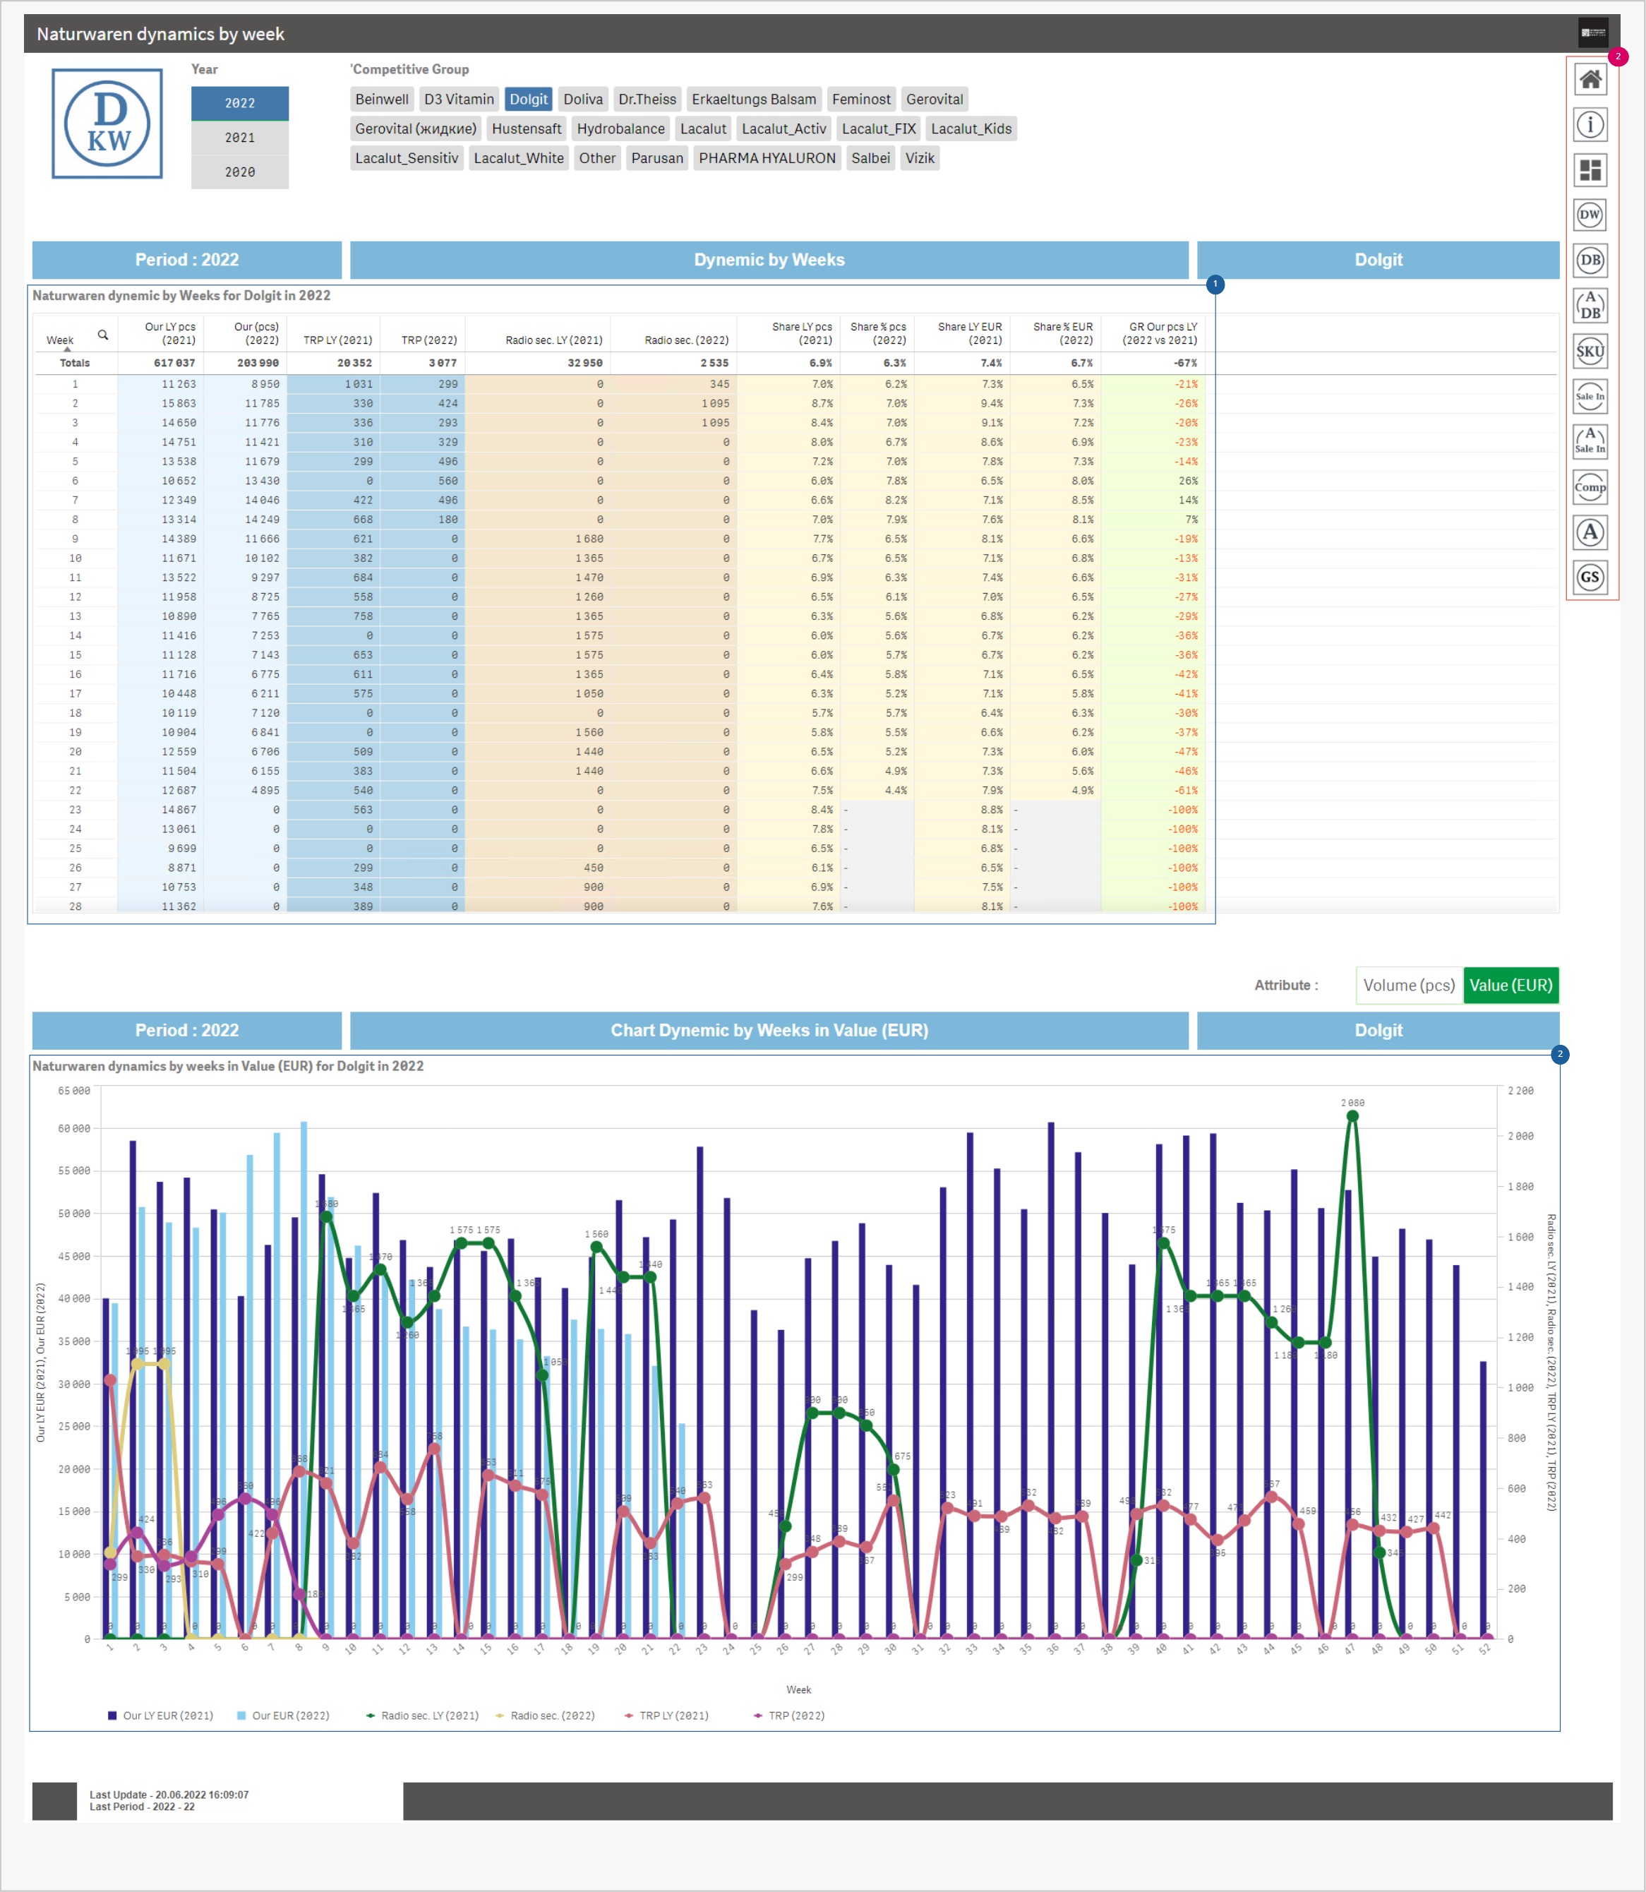Open the DW navigation icon
This screenshot has width=1646, height=1892.
[1590, 215]
